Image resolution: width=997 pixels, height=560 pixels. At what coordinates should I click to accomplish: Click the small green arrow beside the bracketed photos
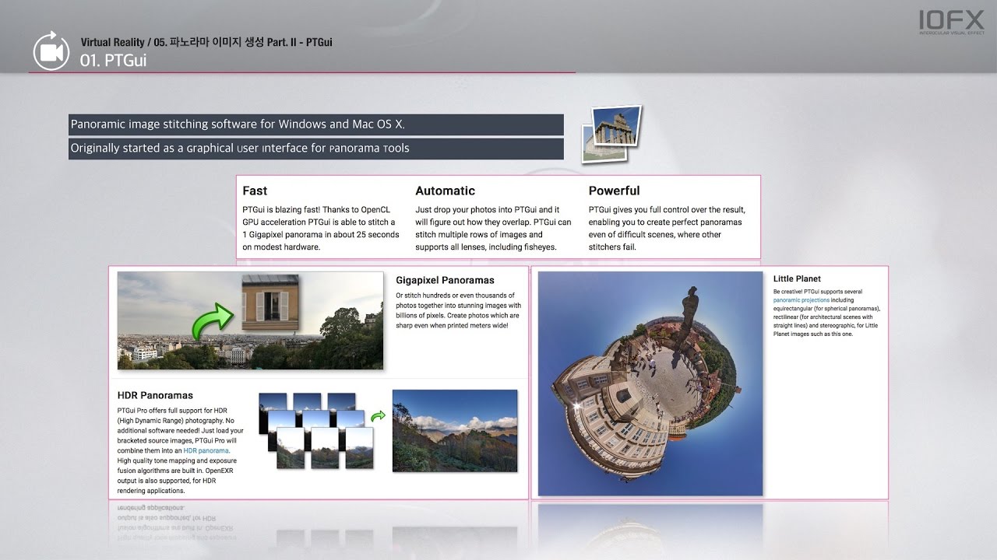pos(378,416)
